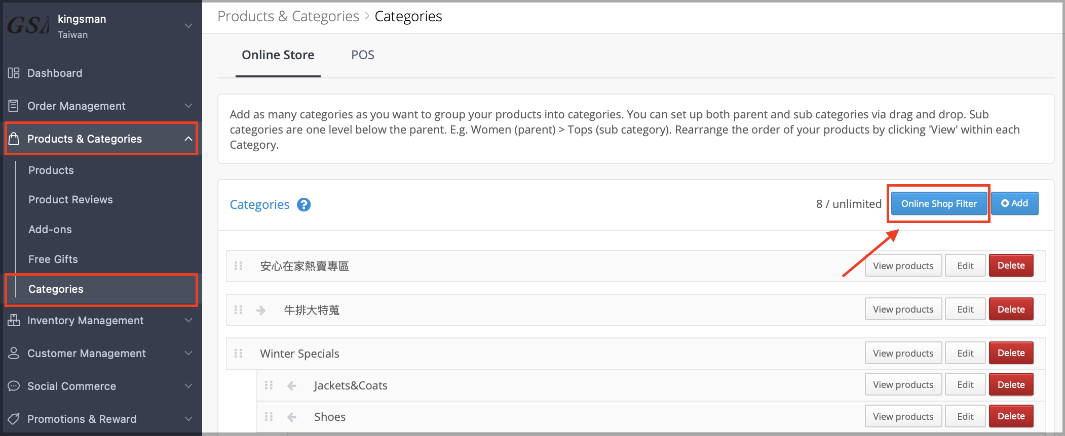Delete the Winter Specials category
Image resolution: width=1065 pixels, height=436 pixels.
pyautogui.click(x=1011, y=353)
